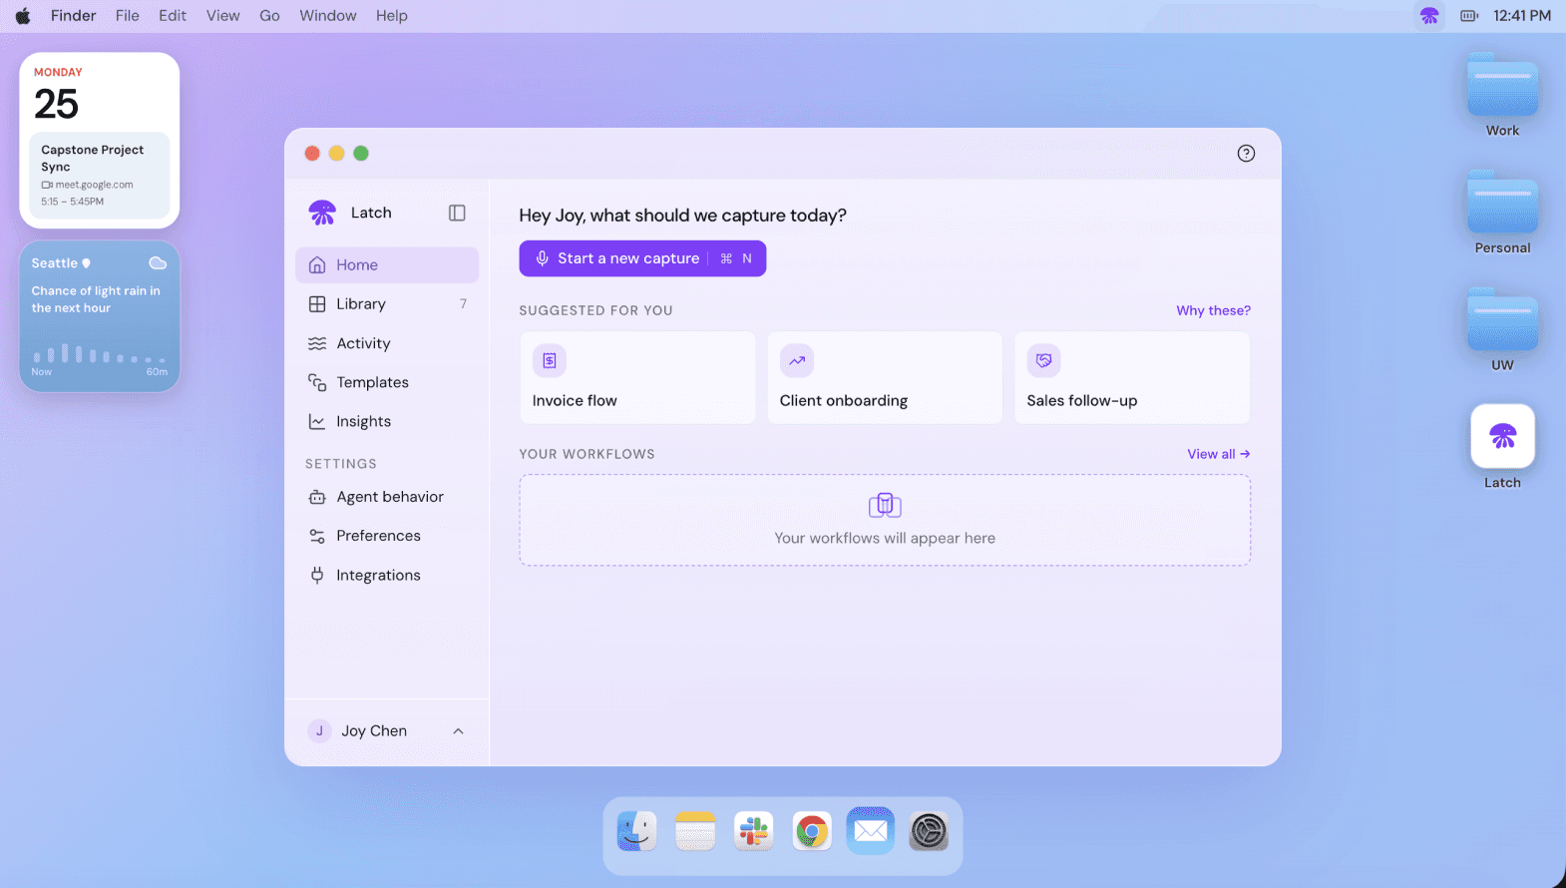Select the Sales follow-up suggestion card

(1132, 377)
